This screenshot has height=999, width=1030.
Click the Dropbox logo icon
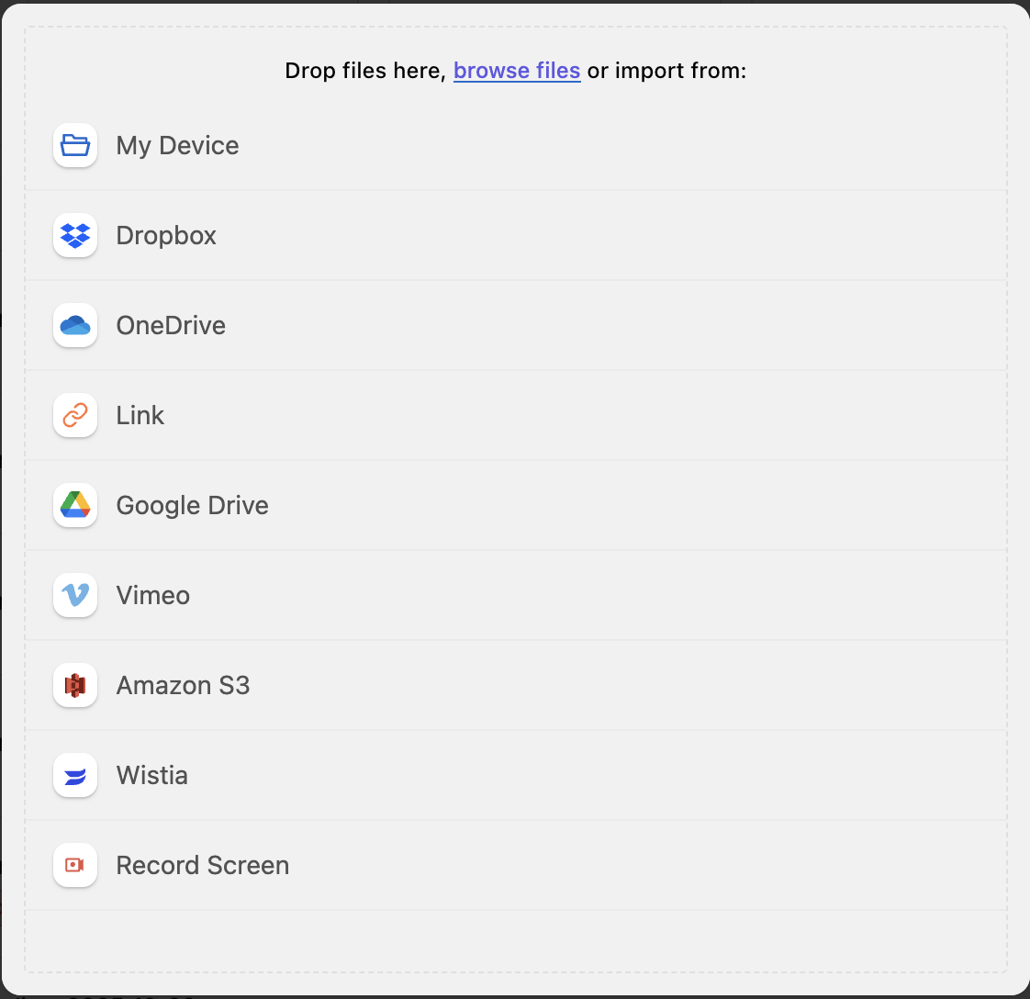[x=75, y=235]
